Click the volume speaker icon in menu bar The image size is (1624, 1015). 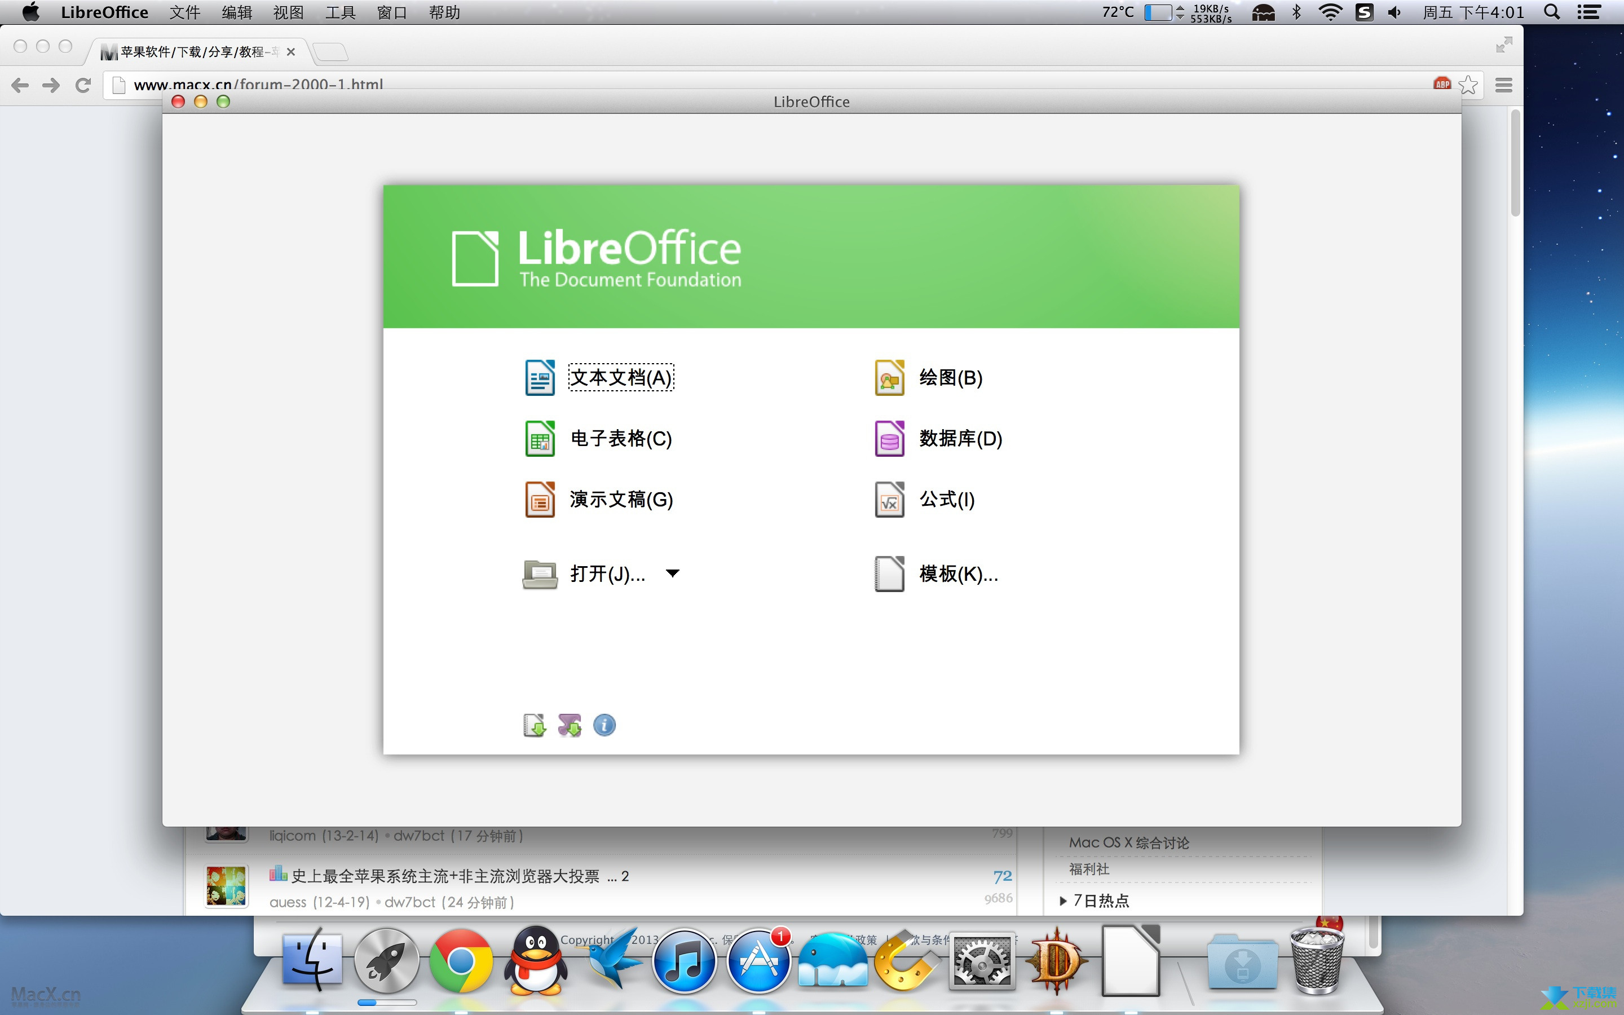(1394, 12)
